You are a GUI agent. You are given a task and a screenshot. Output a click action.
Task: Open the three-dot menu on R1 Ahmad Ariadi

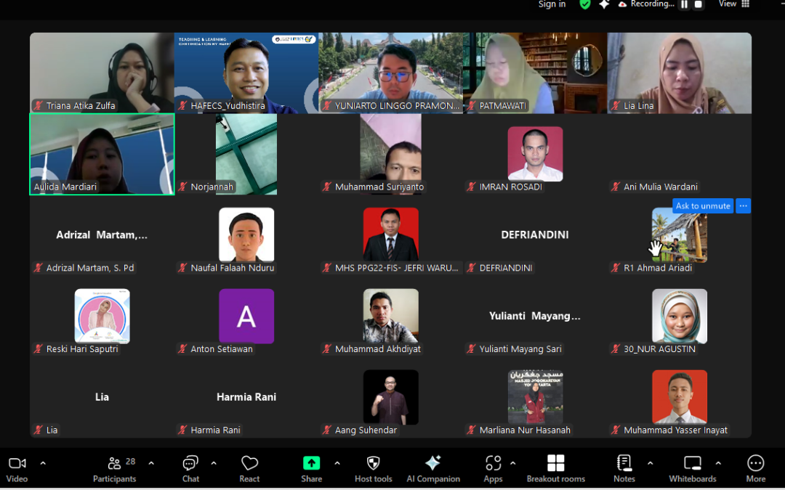click(744, 206)
